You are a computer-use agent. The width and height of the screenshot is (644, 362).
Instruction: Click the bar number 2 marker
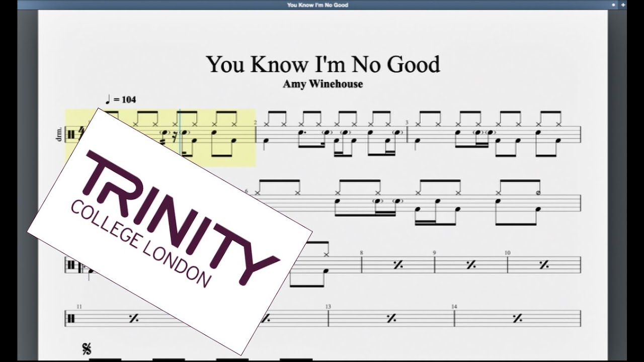pos(256,123)
